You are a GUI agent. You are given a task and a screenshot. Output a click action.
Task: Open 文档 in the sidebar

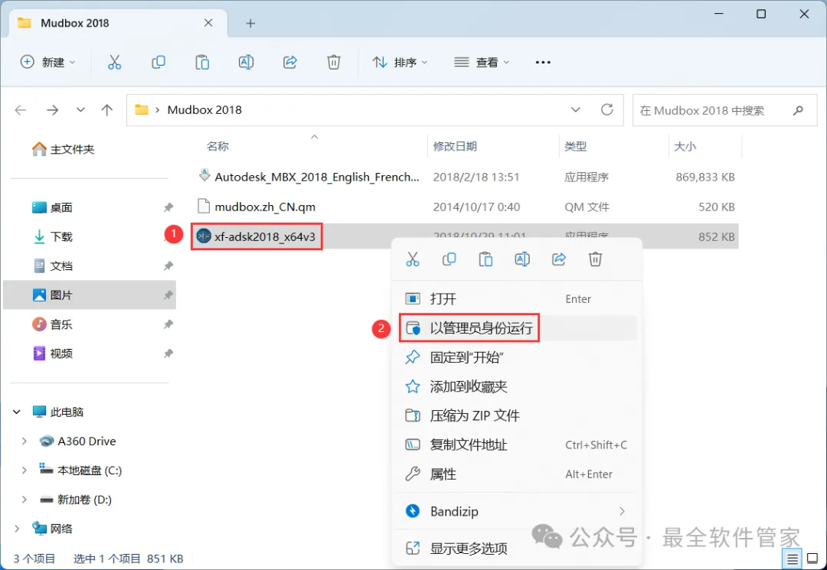(90, 266)
